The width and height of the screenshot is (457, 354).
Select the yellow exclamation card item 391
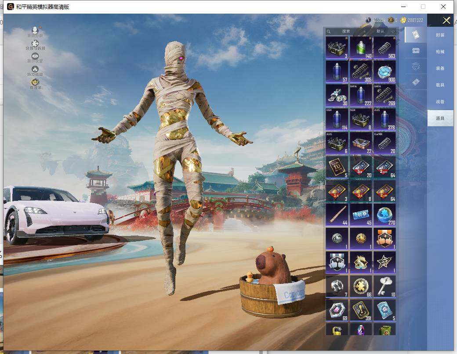click(x=361, y=311)
